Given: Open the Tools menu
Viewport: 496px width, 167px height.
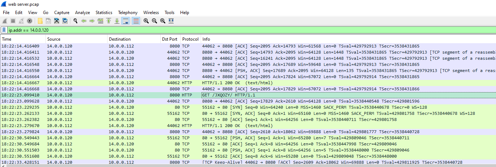Looking at the screenshot, I should point(170,13).
